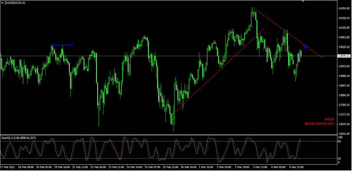Select the descending red trendline
The image size is (352, 171).
287,33
